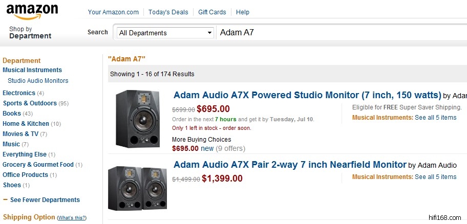Expand the Shop by Department menu
The width and height of the screenshot is (467, 224).
point(30,33)
